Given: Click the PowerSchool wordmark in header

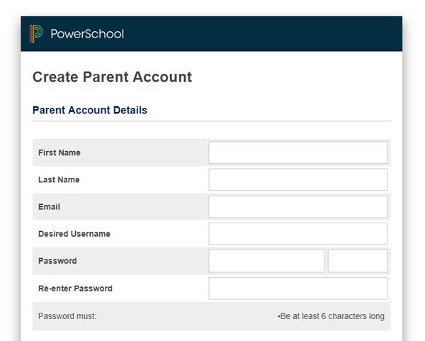Looking at the screenshot, I should pyautogui.click(x=87, y=34).
